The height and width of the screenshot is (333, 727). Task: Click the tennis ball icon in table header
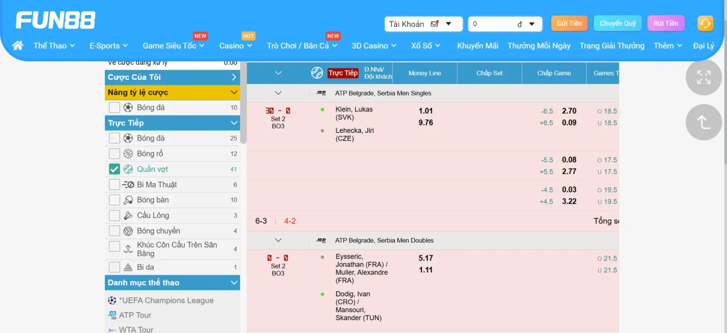[x=317, y=73]
